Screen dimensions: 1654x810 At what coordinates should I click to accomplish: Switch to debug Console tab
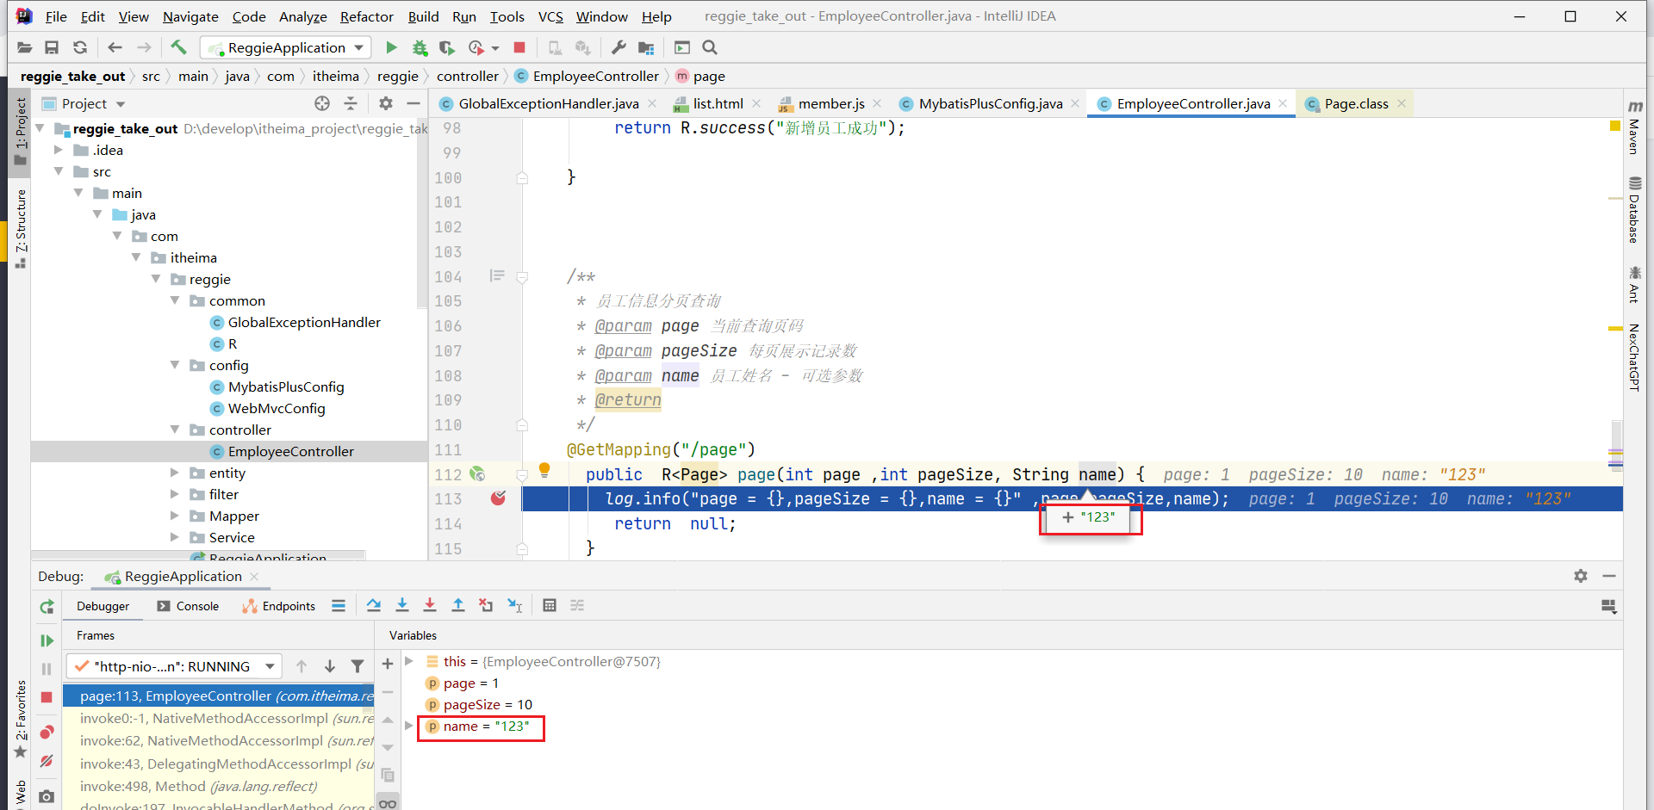click(x=188, y=606)
